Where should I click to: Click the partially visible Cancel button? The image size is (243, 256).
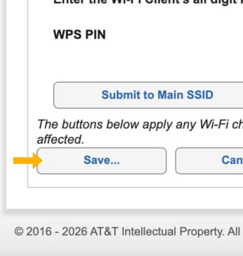point(209,161)
